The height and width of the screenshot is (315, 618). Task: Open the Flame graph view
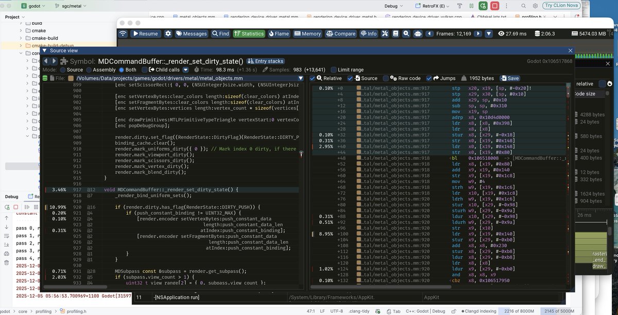click(x=279, y=33)
